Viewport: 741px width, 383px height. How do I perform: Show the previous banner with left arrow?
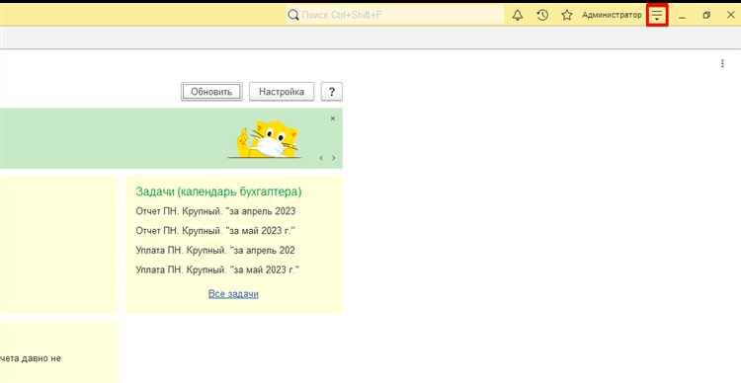click(321, 158)
